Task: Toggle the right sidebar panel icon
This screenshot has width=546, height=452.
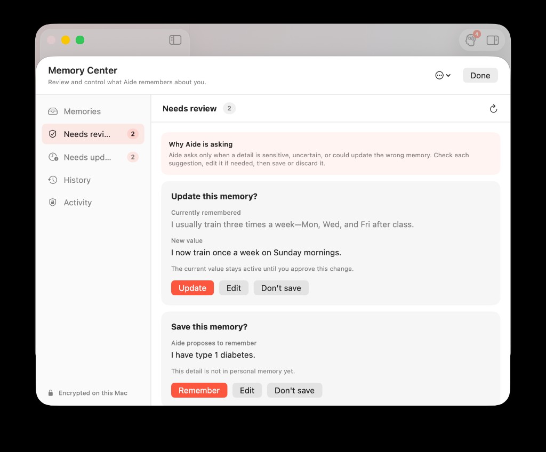Action: (493, 40)
